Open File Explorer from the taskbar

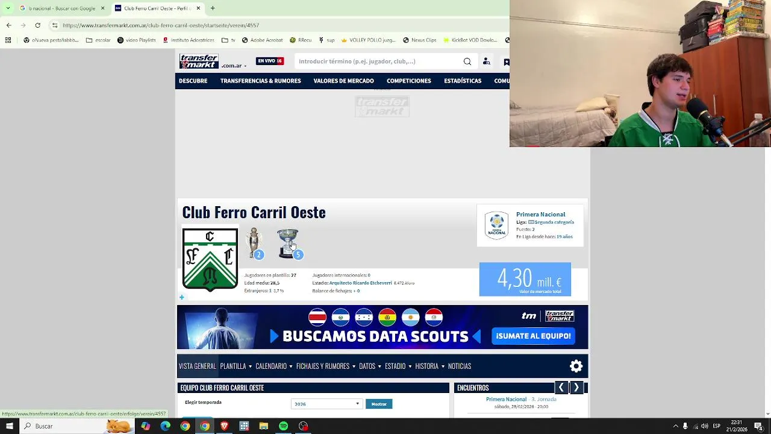tap(263, 426)
